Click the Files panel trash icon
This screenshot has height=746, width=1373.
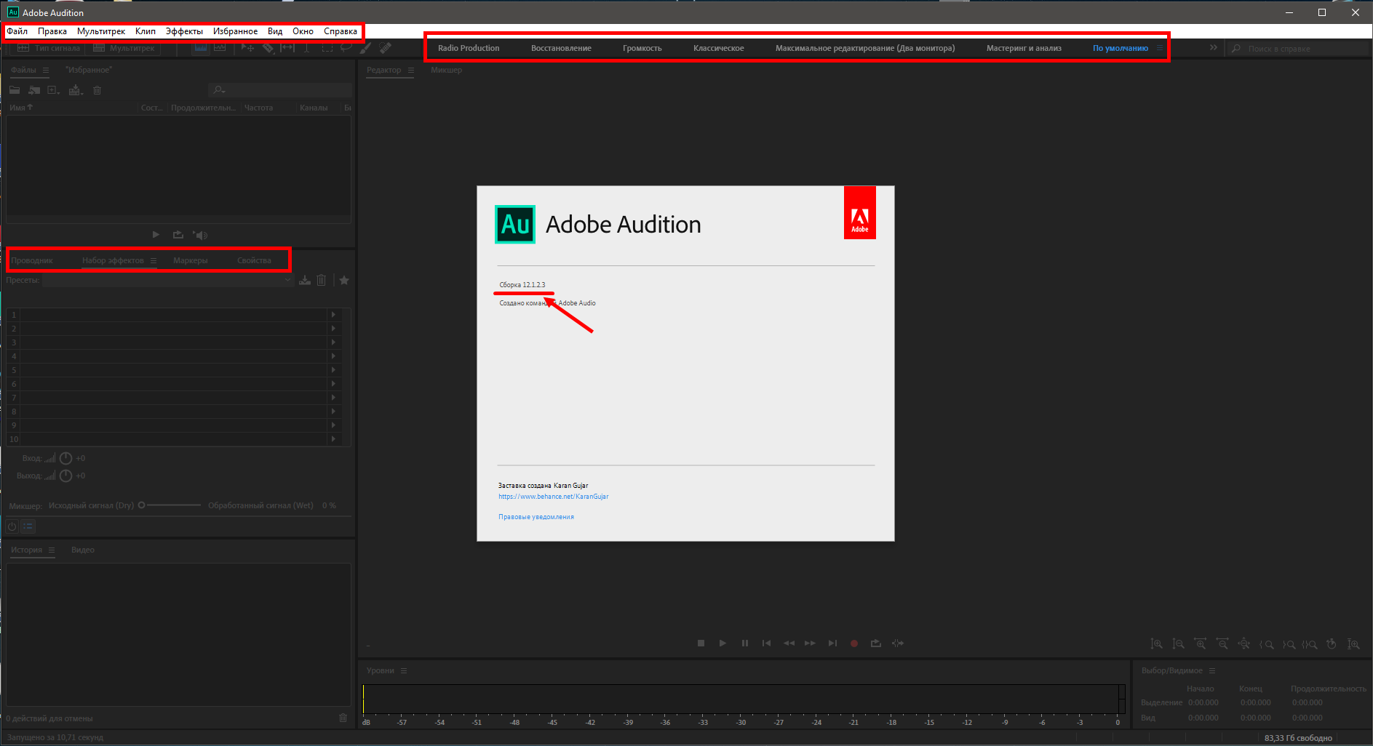(x=97, y=90)
